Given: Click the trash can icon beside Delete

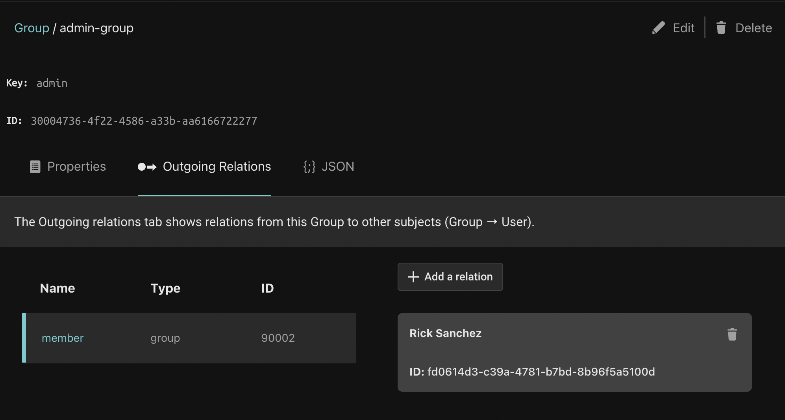Looking at the screenshot, I should click(721, 28).
